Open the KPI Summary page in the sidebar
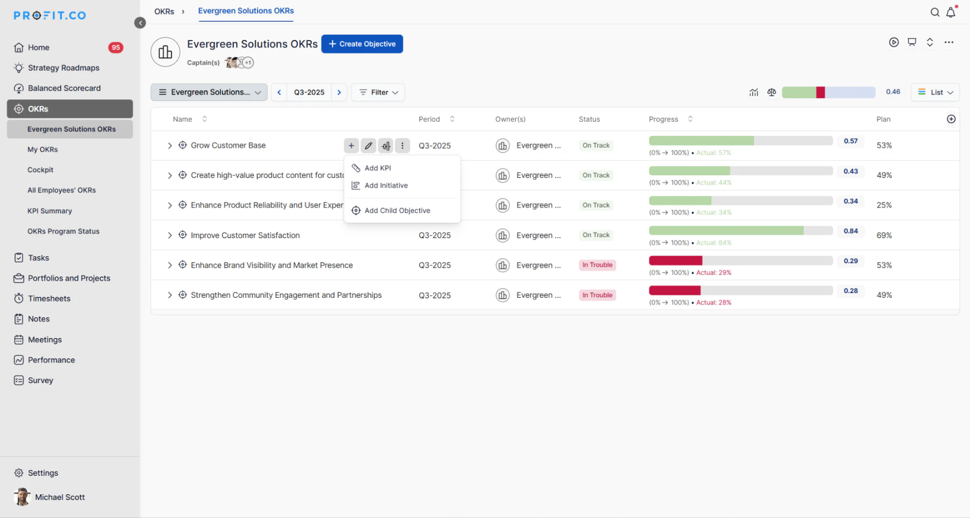 (49, 210)
